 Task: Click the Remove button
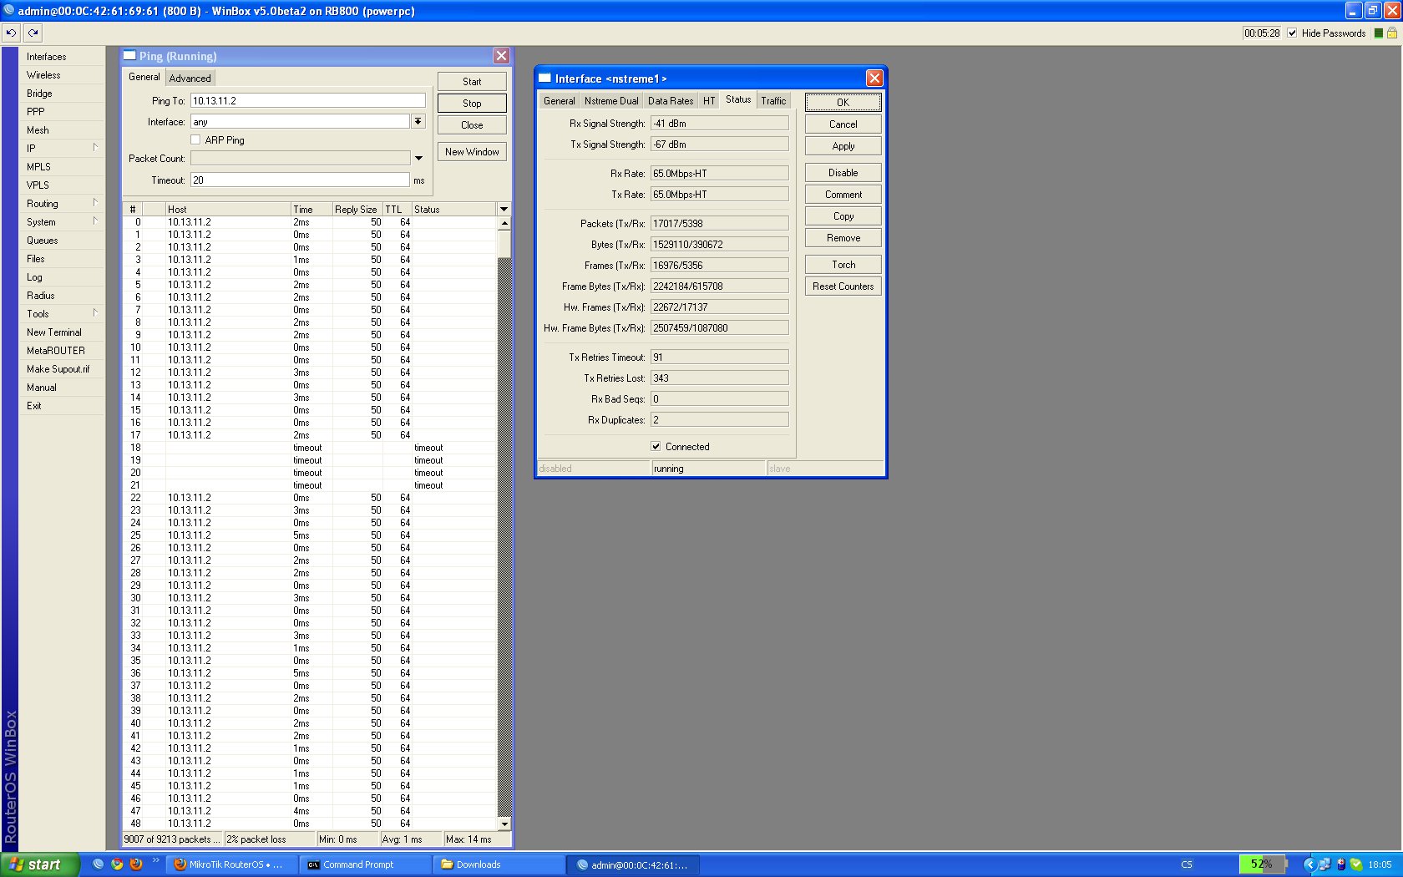(843, 238)
